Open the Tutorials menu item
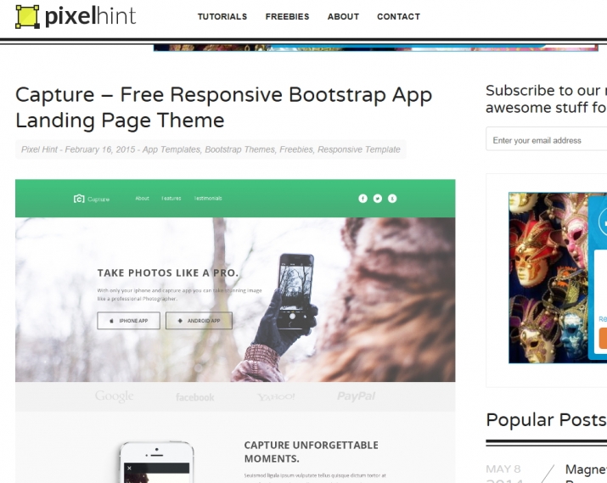Screen dimensions: 607x483 coord(222,17)
